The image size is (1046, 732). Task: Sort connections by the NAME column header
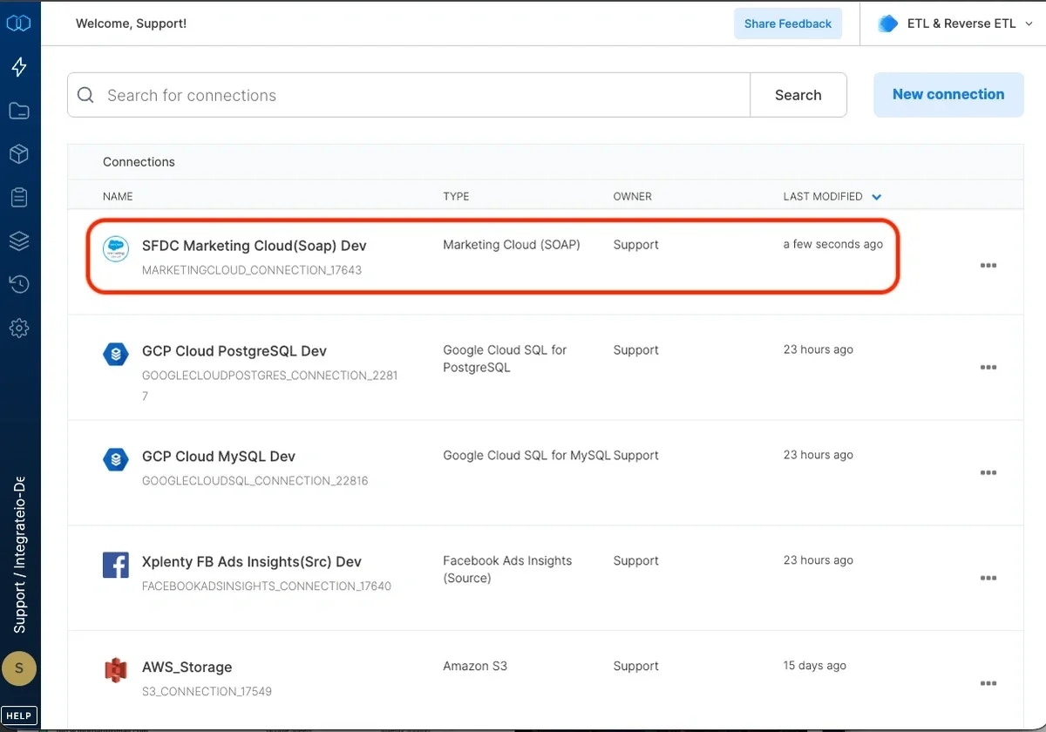pyautogui.click(x=118, y=196)
